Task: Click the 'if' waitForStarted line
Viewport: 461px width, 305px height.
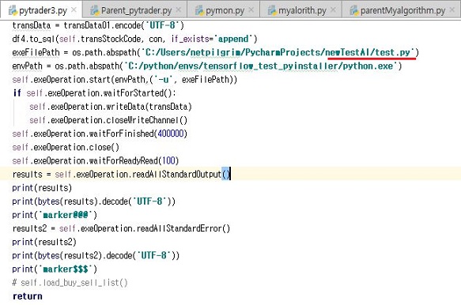Action: point(94,93)
